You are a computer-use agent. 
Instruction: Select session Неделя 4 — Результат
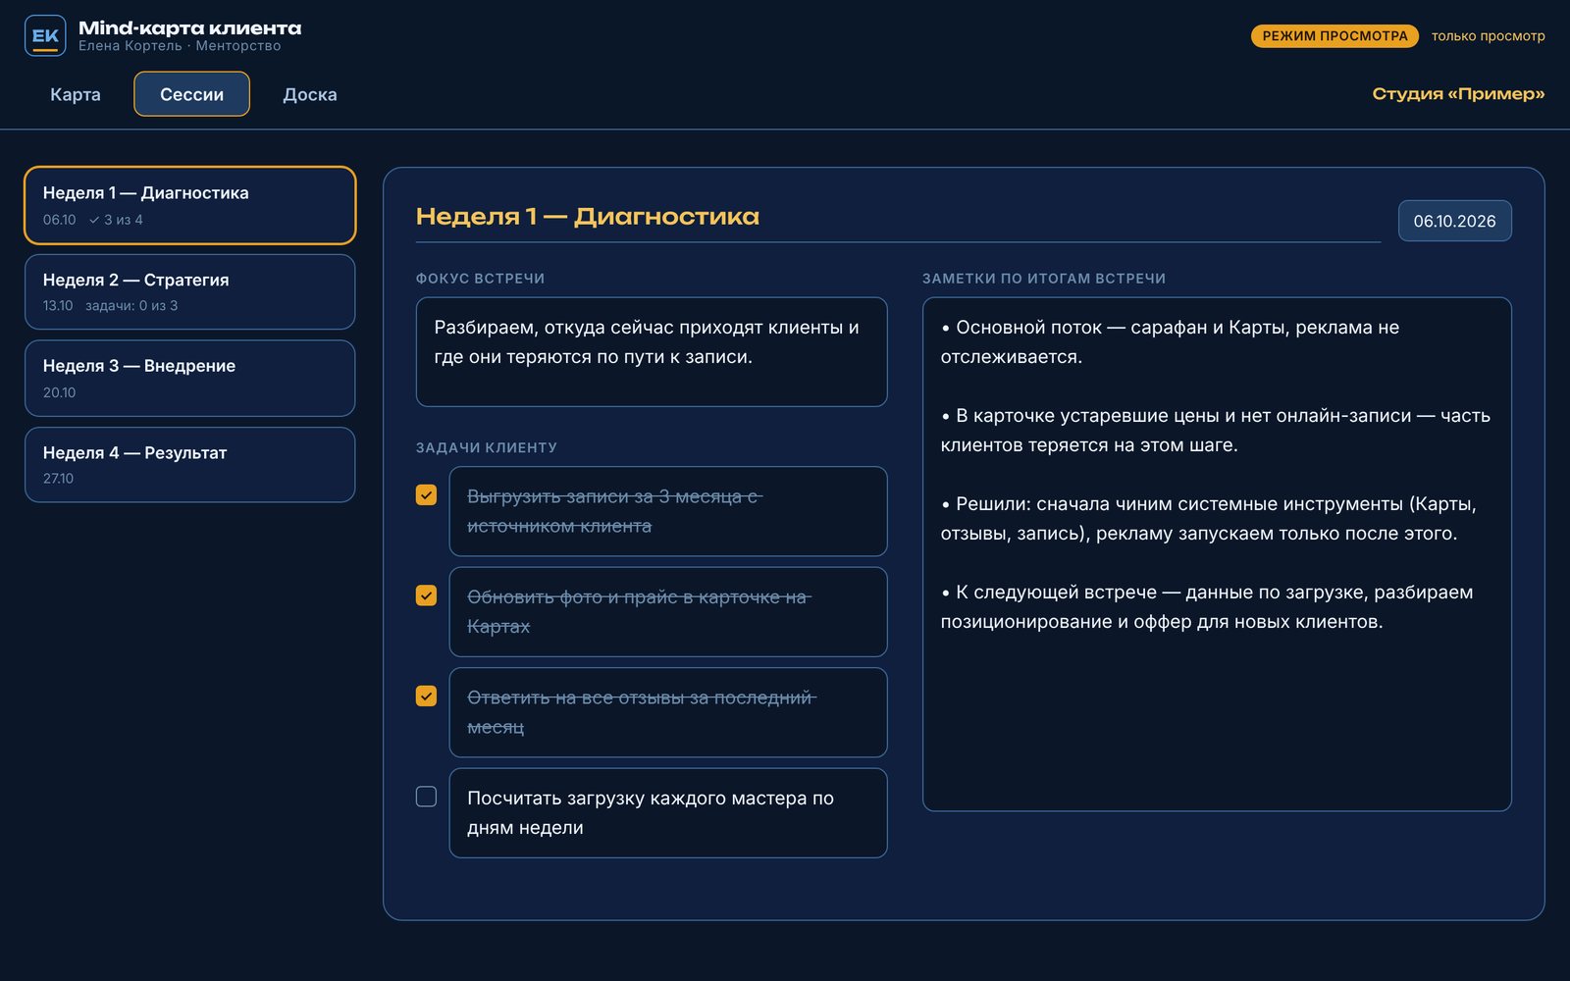click(190, 465)
